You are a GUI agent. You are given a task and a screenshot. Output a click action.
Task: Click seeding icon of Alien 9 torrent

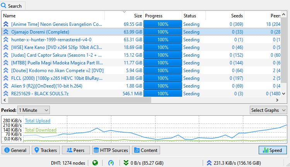click(6, 86)
